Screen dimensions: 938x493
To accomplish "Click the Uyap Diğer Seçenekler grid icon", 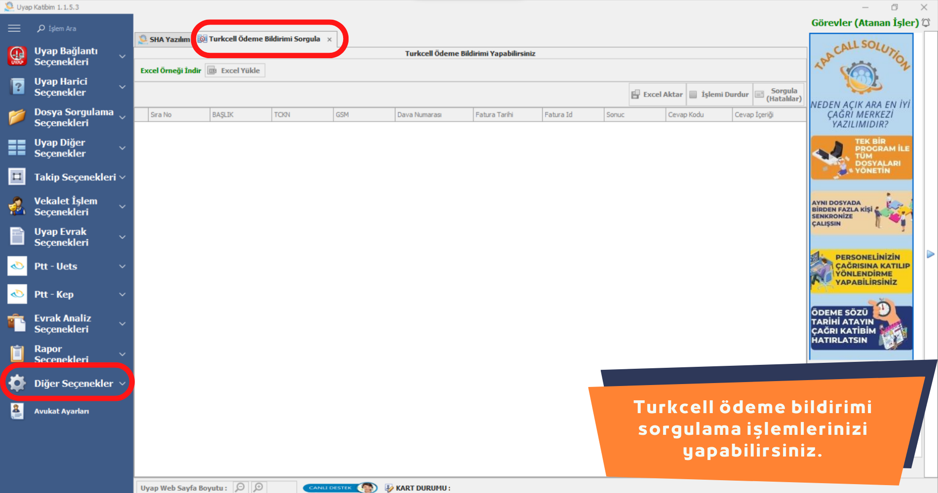I will click(x=17, y=147).
